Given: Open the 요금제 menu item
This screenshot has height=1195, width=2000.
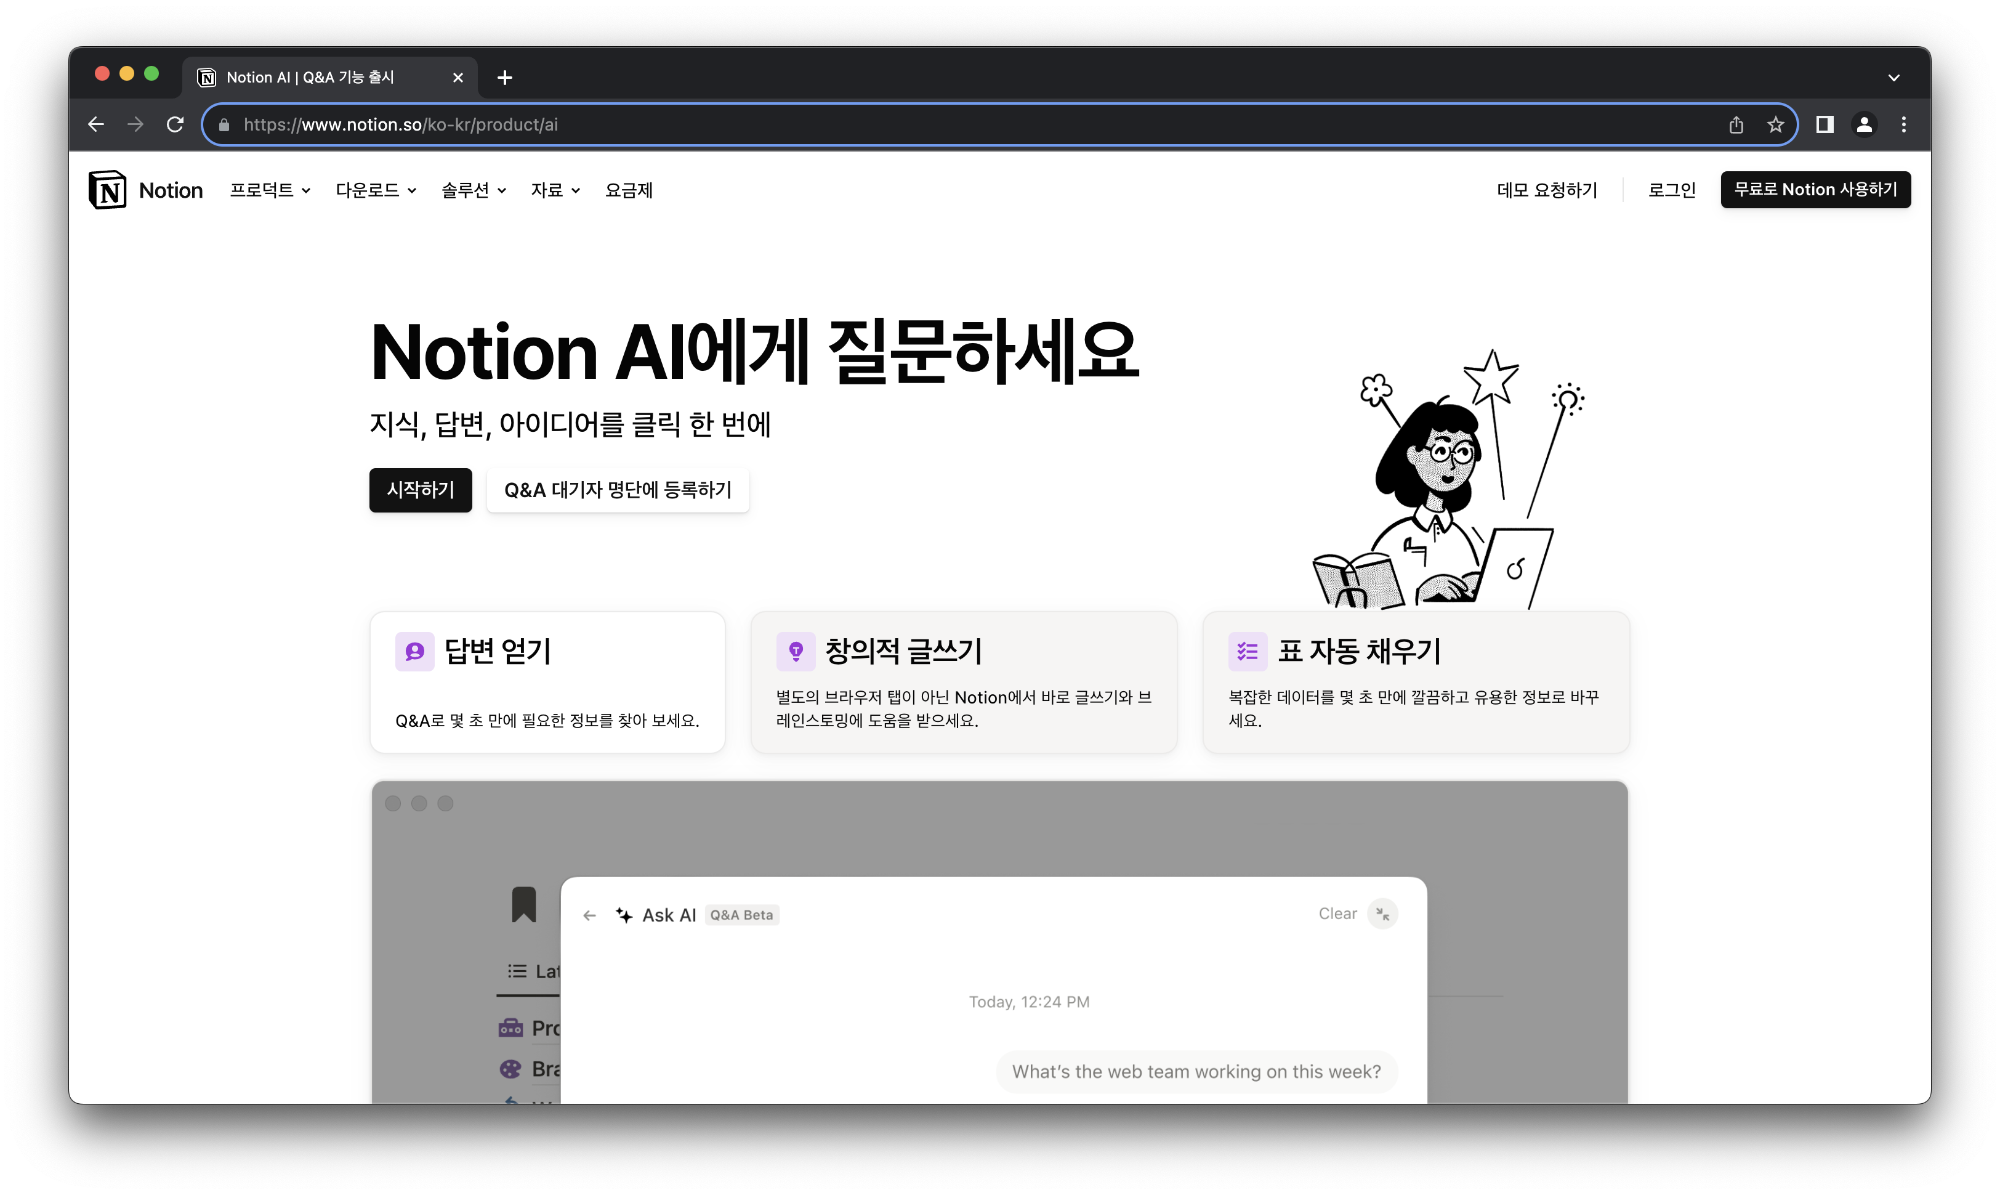Looking at the screenshot, I should click(629, 190).
